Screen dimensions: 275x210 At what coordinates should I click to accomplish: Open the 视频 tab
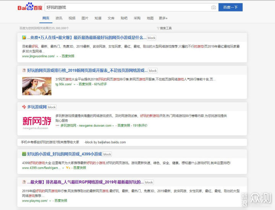(x=72, y=18)
